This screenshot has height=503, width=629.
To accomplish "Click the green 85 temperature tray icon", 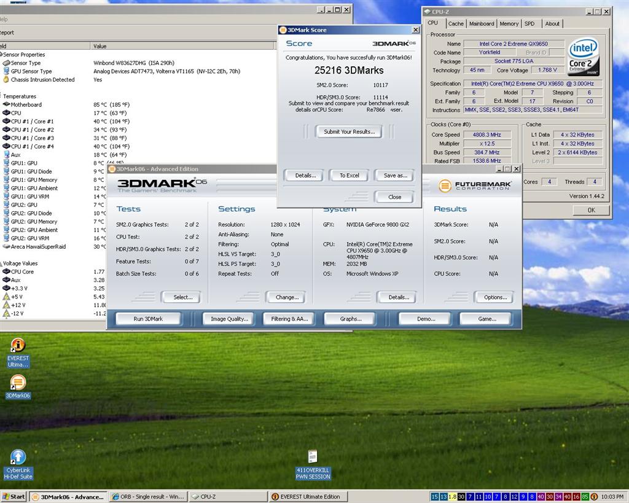I will click(x=585, y=497).
